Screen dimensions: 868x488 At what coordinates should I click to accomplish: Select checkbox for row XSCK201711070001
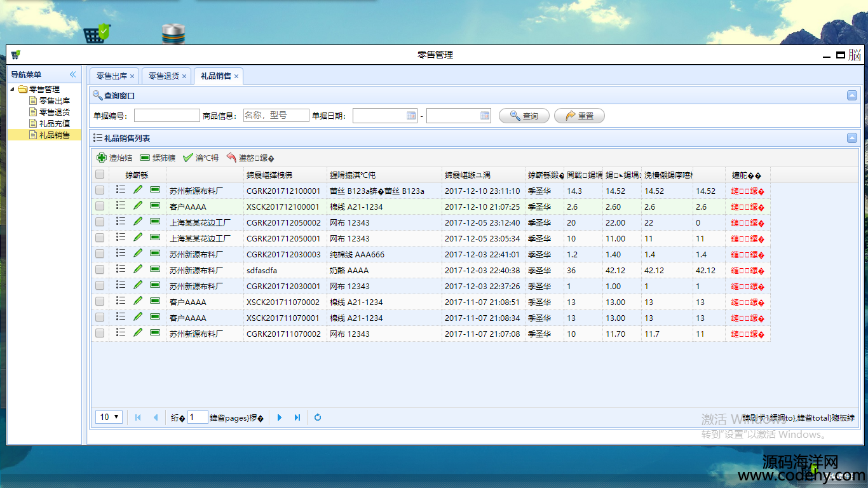point(100,318)
